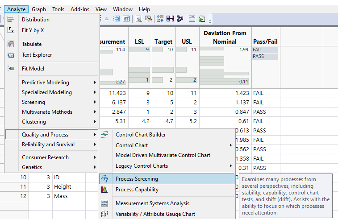338x219 pixels.
Task: Select Process Screening from the submenu
Action: [x=137, y=179]
